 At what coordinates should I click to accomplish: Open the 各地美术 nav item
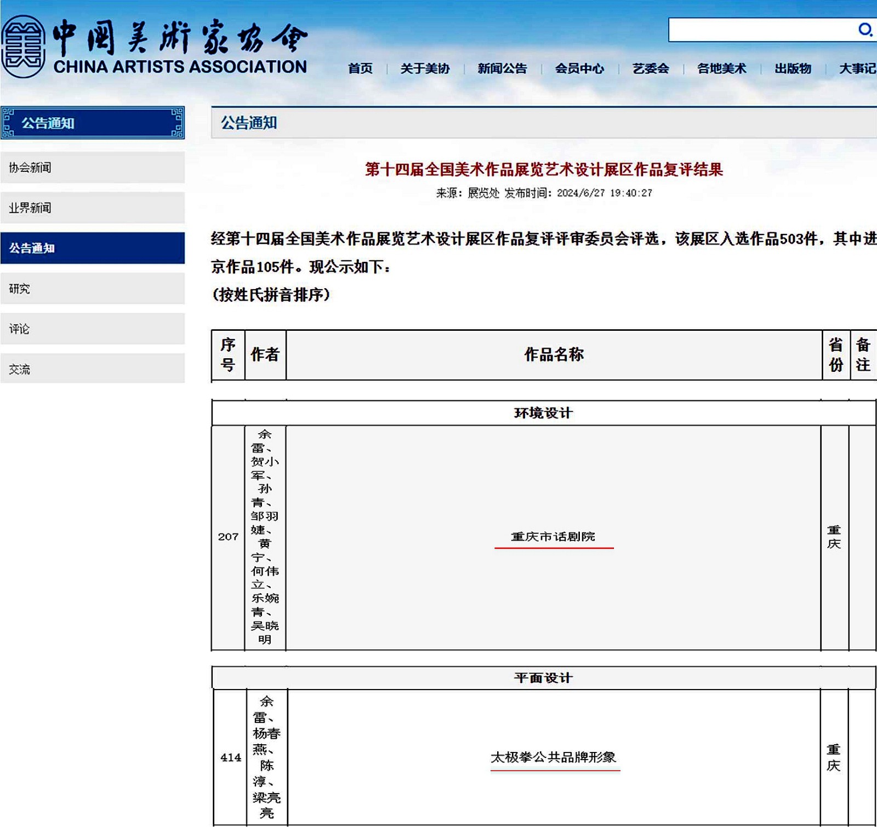click(721, 68)
